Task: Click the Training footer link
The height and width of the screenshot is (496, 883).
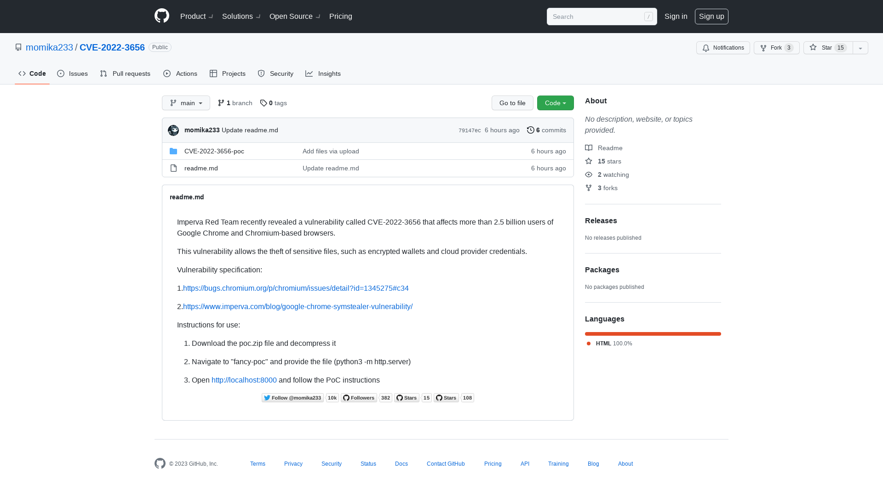Action: coord(558,464)
